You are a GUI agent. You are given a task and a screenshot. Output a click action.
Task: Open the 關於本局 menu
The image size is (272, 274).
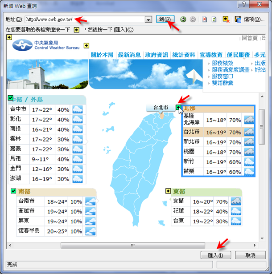(102, 55)
